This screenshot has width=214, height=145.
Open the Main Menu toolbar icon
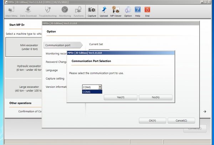coord(11,12)
